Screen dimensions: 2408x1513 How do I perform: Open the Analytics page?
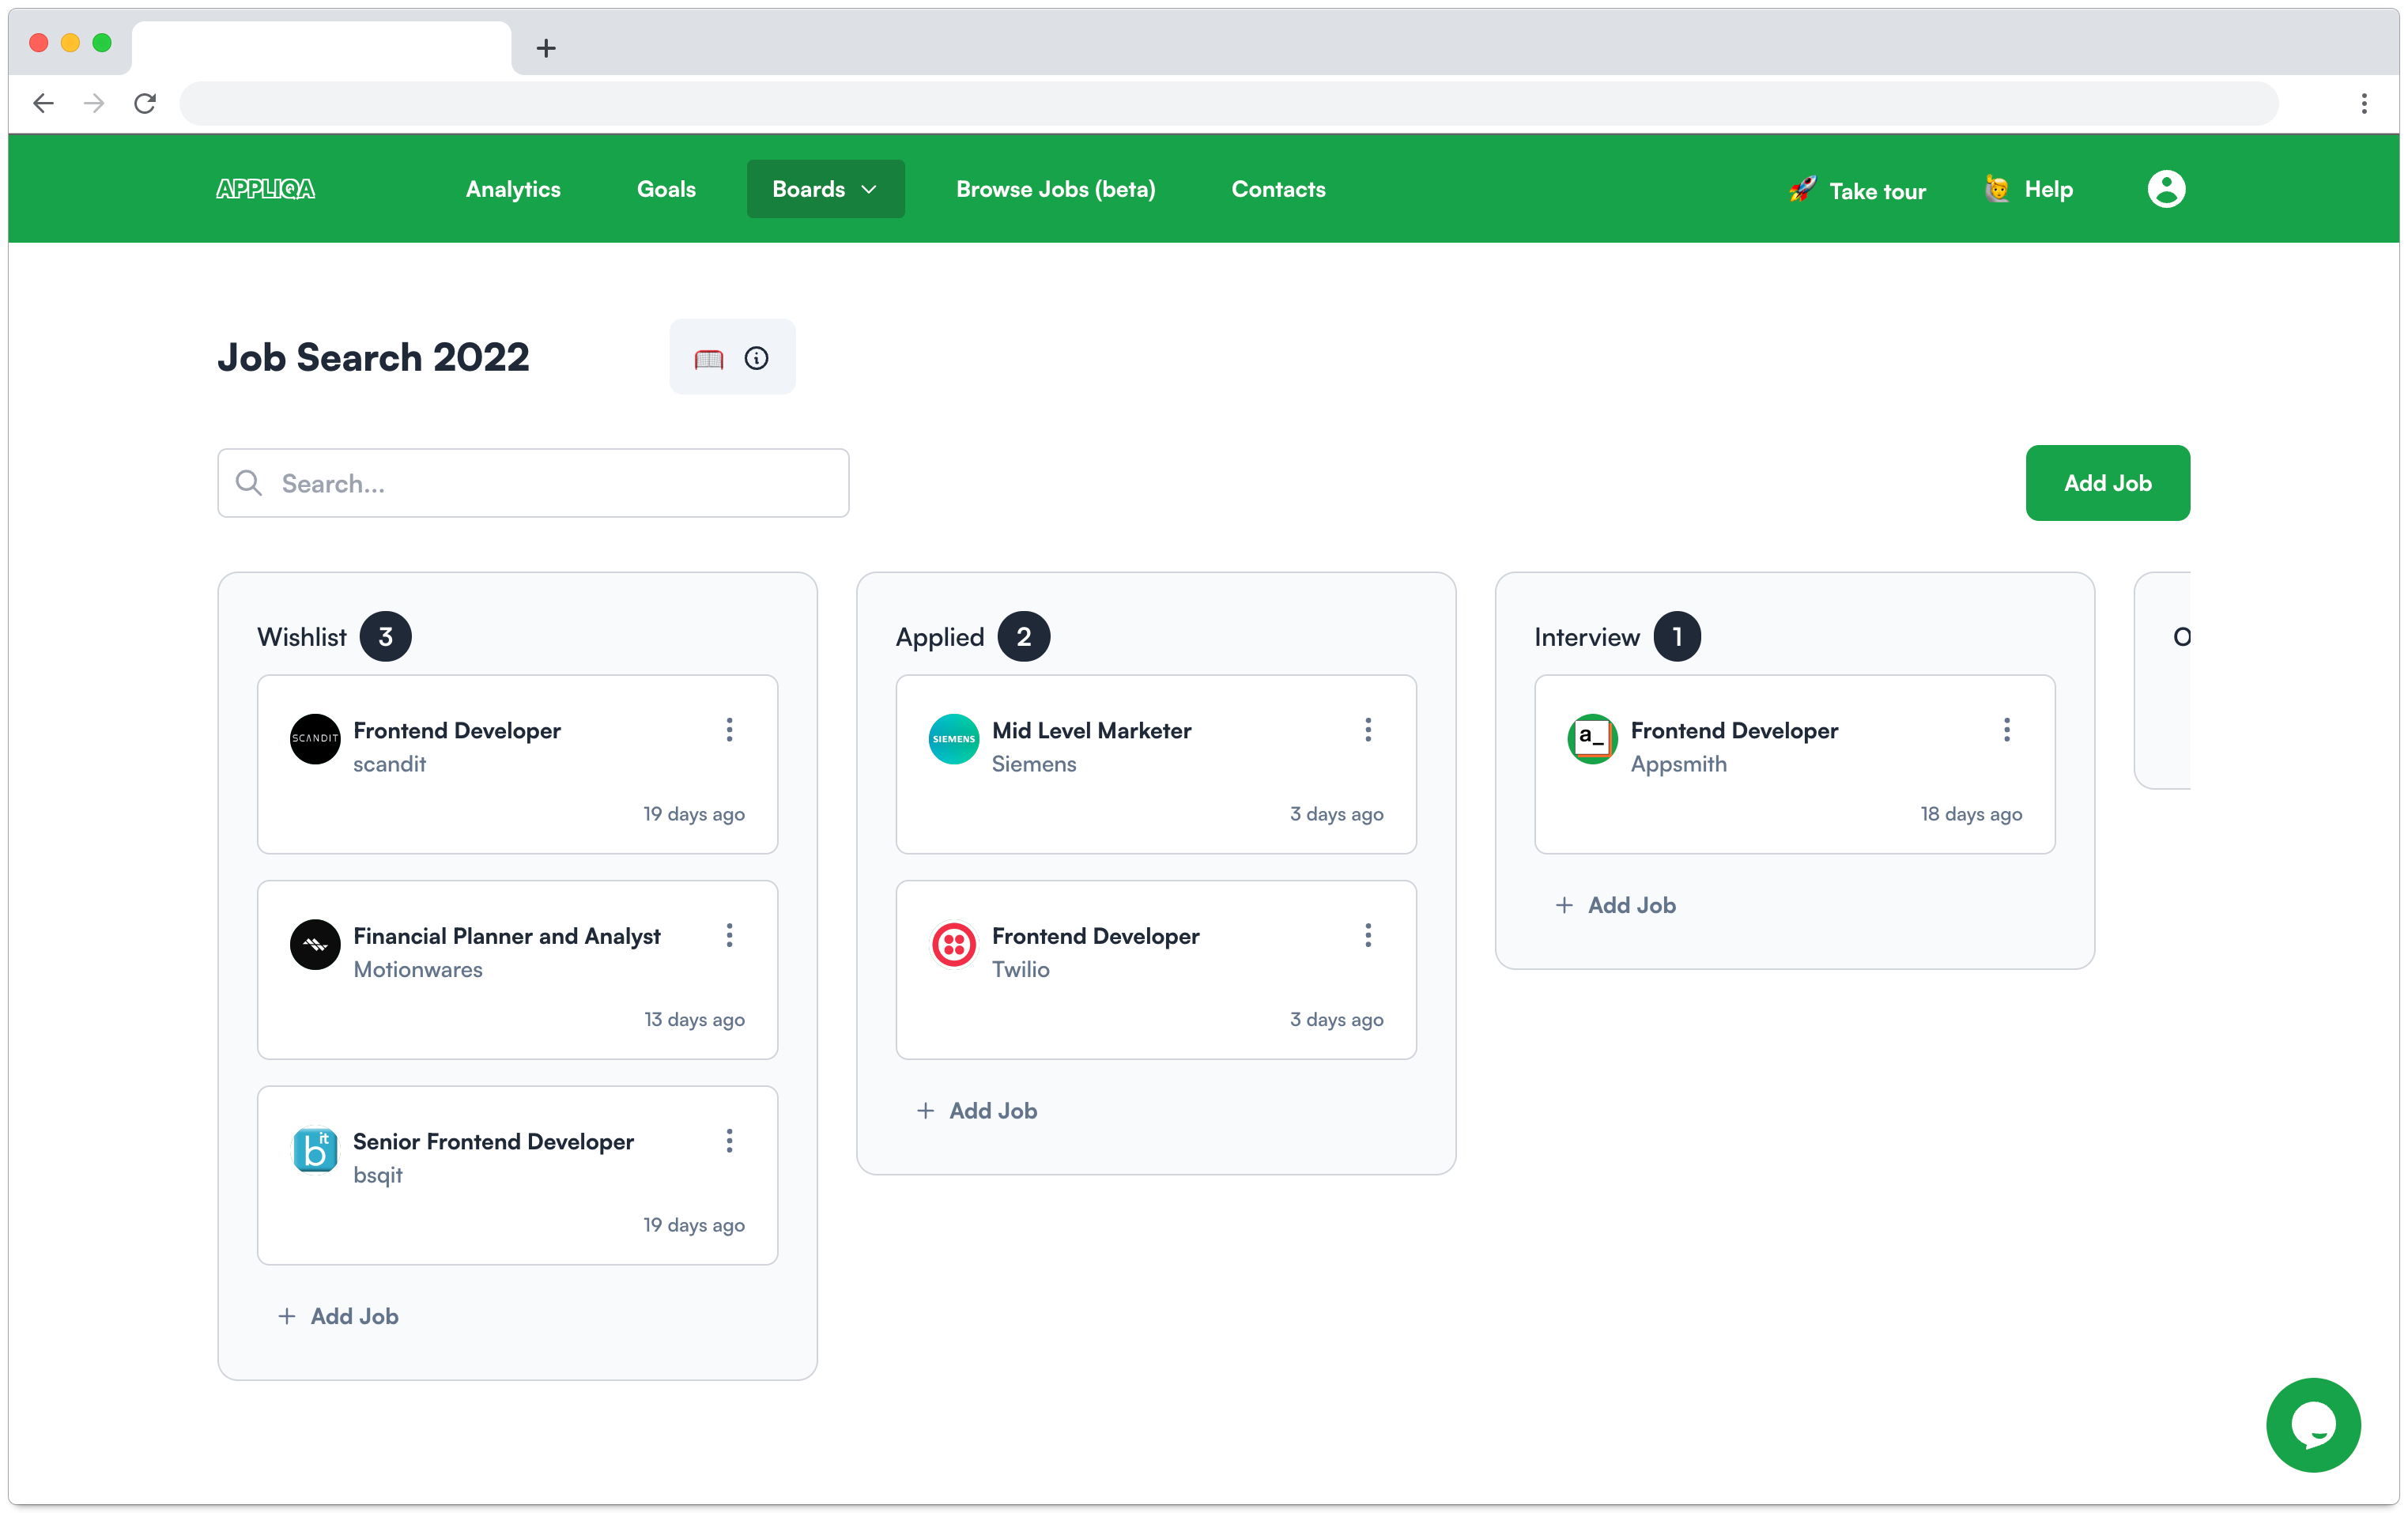click(x=513, y=189)
